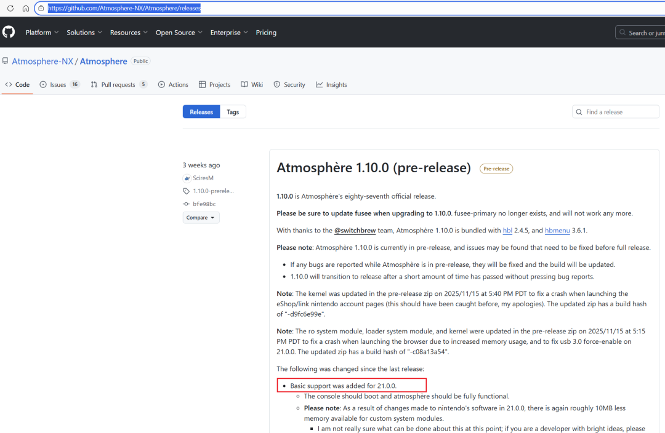Click the repository icon beside Atmosphere-NX

[5, 61]
